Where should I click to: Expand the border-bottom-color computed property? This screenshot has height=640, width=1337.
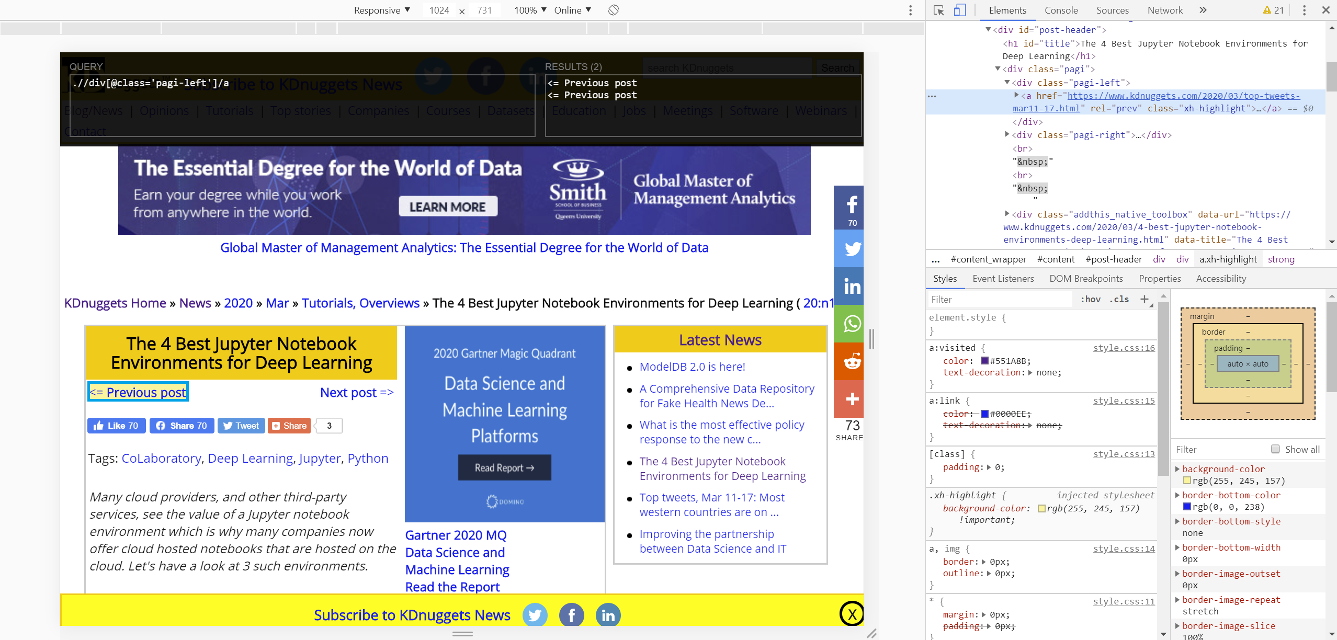point(1177,495)
